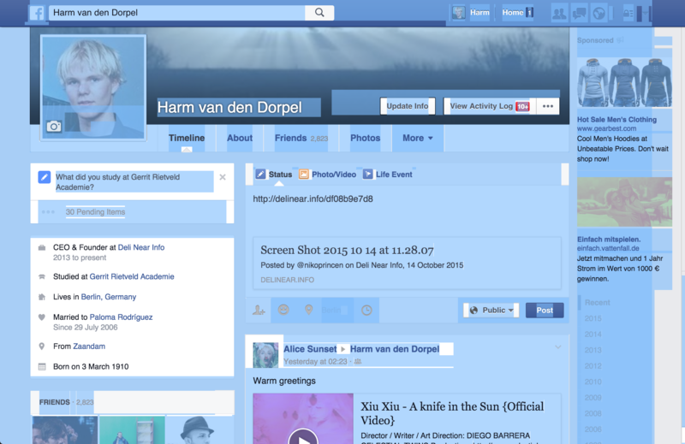Viewport: 685px width, 444px height.
Task: Click the Facebook logo icon
Action: coord(37,13)
